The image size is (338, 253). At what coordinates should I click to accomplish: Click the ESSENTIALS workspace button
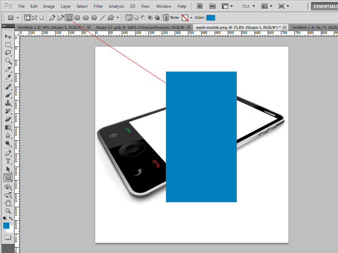[324, 6]
